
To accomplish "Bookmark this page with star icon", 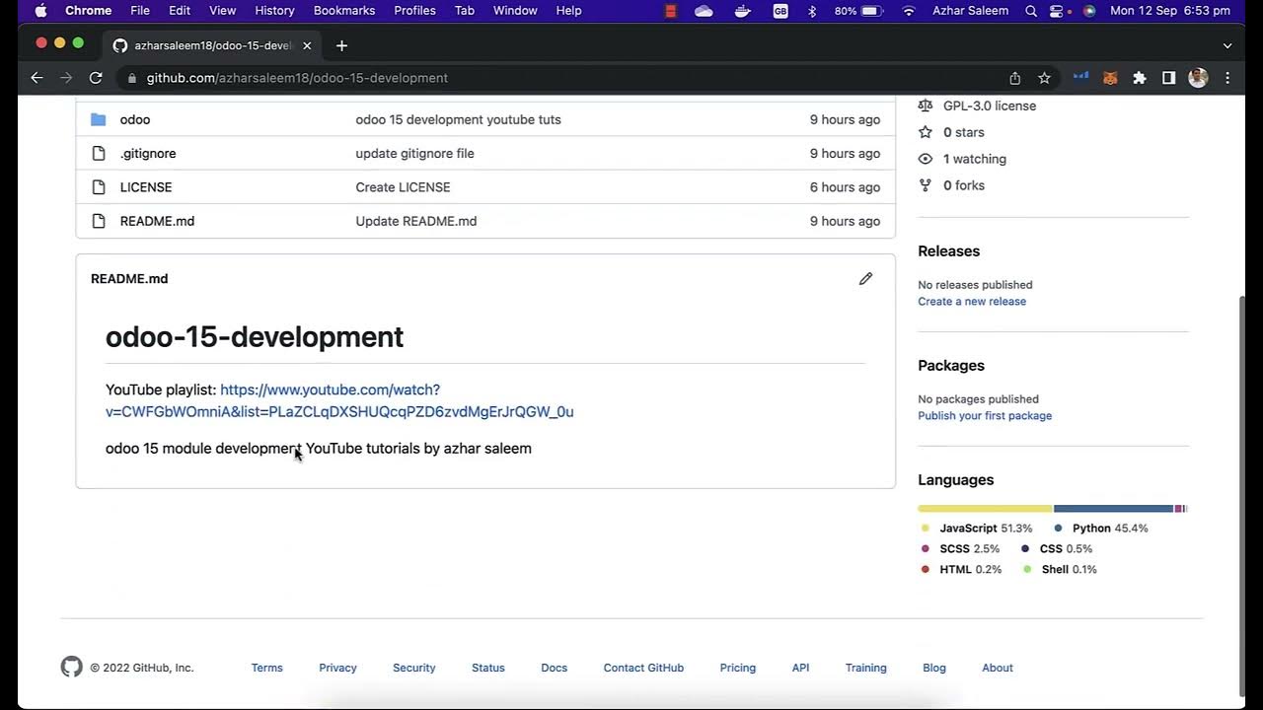I will [1044, 78].
